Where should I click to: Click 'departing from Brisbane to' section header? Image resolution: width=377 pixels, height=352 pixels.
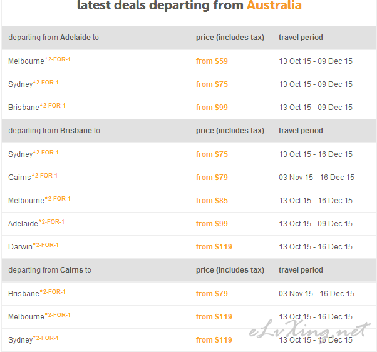[x=54, y=131]
